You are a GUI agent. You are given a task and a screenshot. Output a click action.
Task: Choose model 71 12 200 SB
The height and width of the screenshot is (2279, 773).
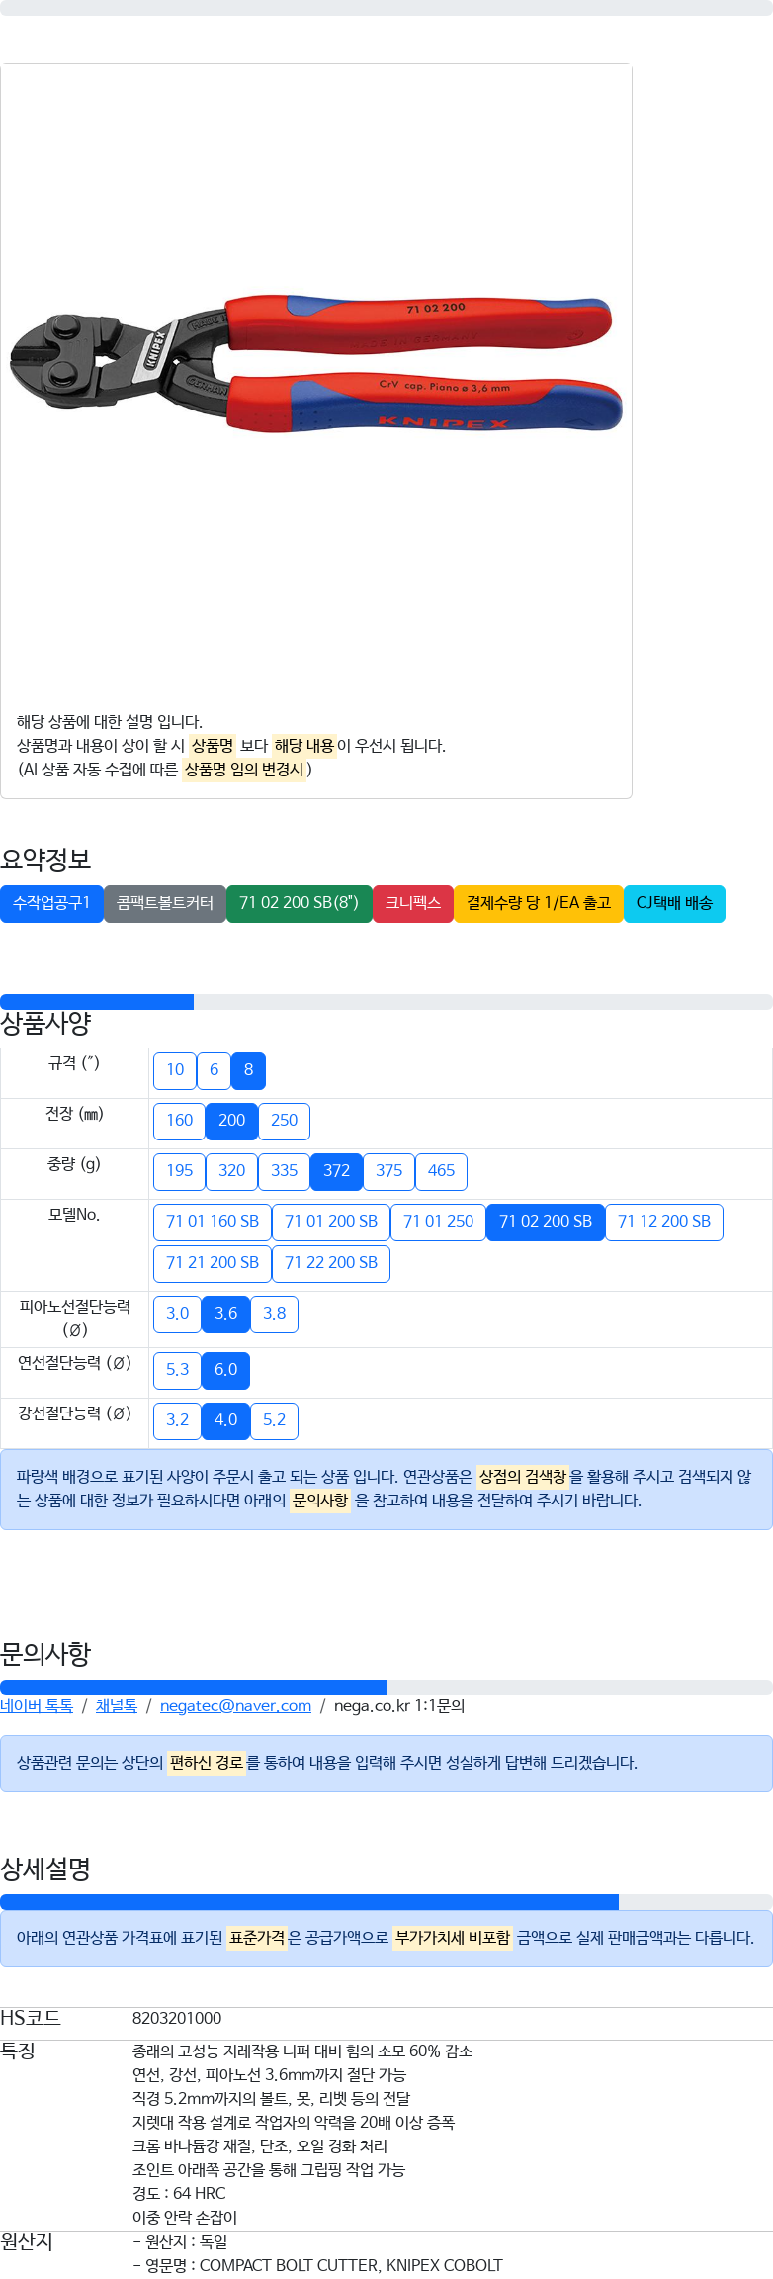point(664,1222)
